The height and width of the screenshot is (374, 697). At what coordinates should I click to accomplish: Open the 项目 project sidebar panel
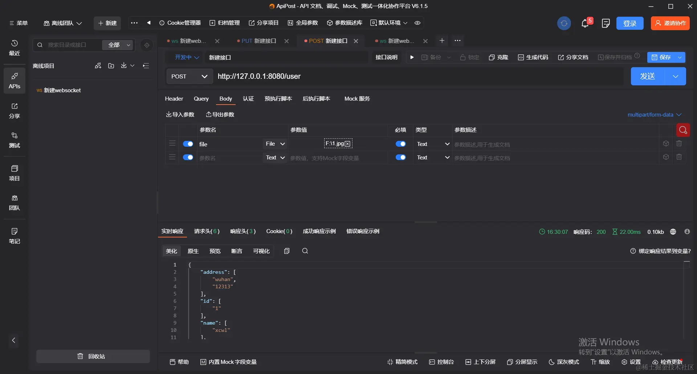point(15,173)
